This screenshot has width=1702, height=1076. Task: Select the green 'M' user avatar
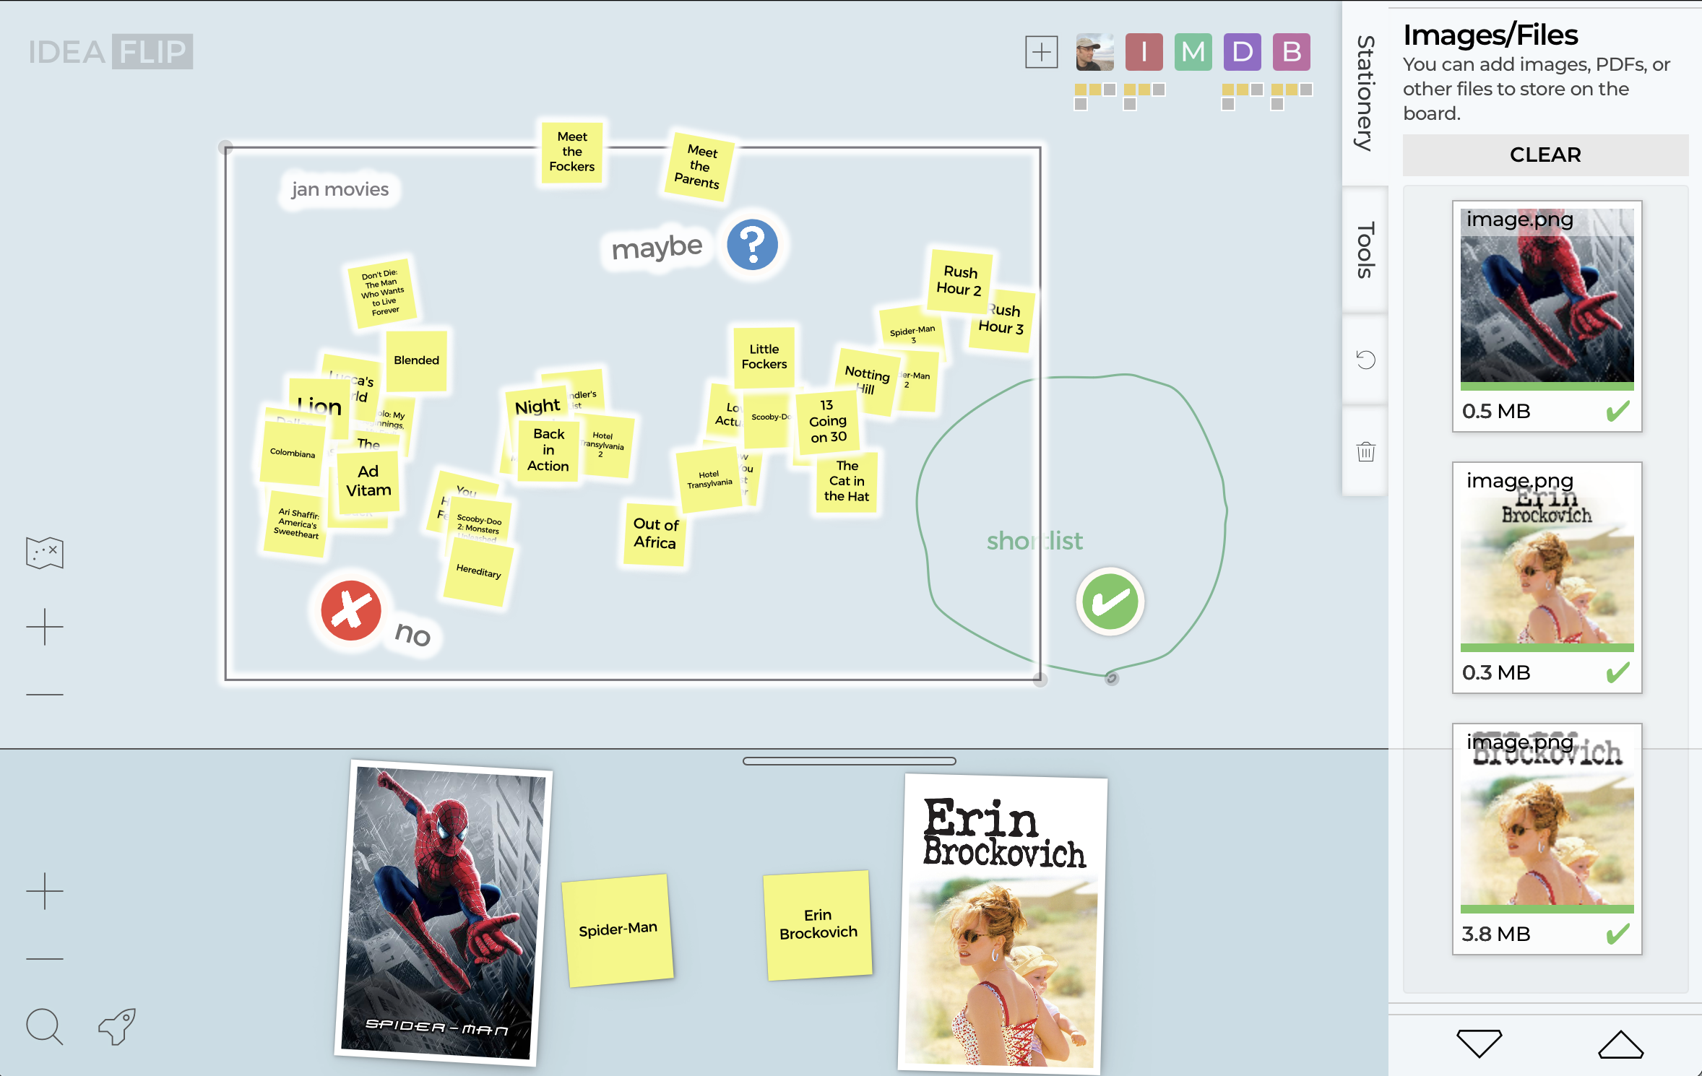[x=1193, y=52]
